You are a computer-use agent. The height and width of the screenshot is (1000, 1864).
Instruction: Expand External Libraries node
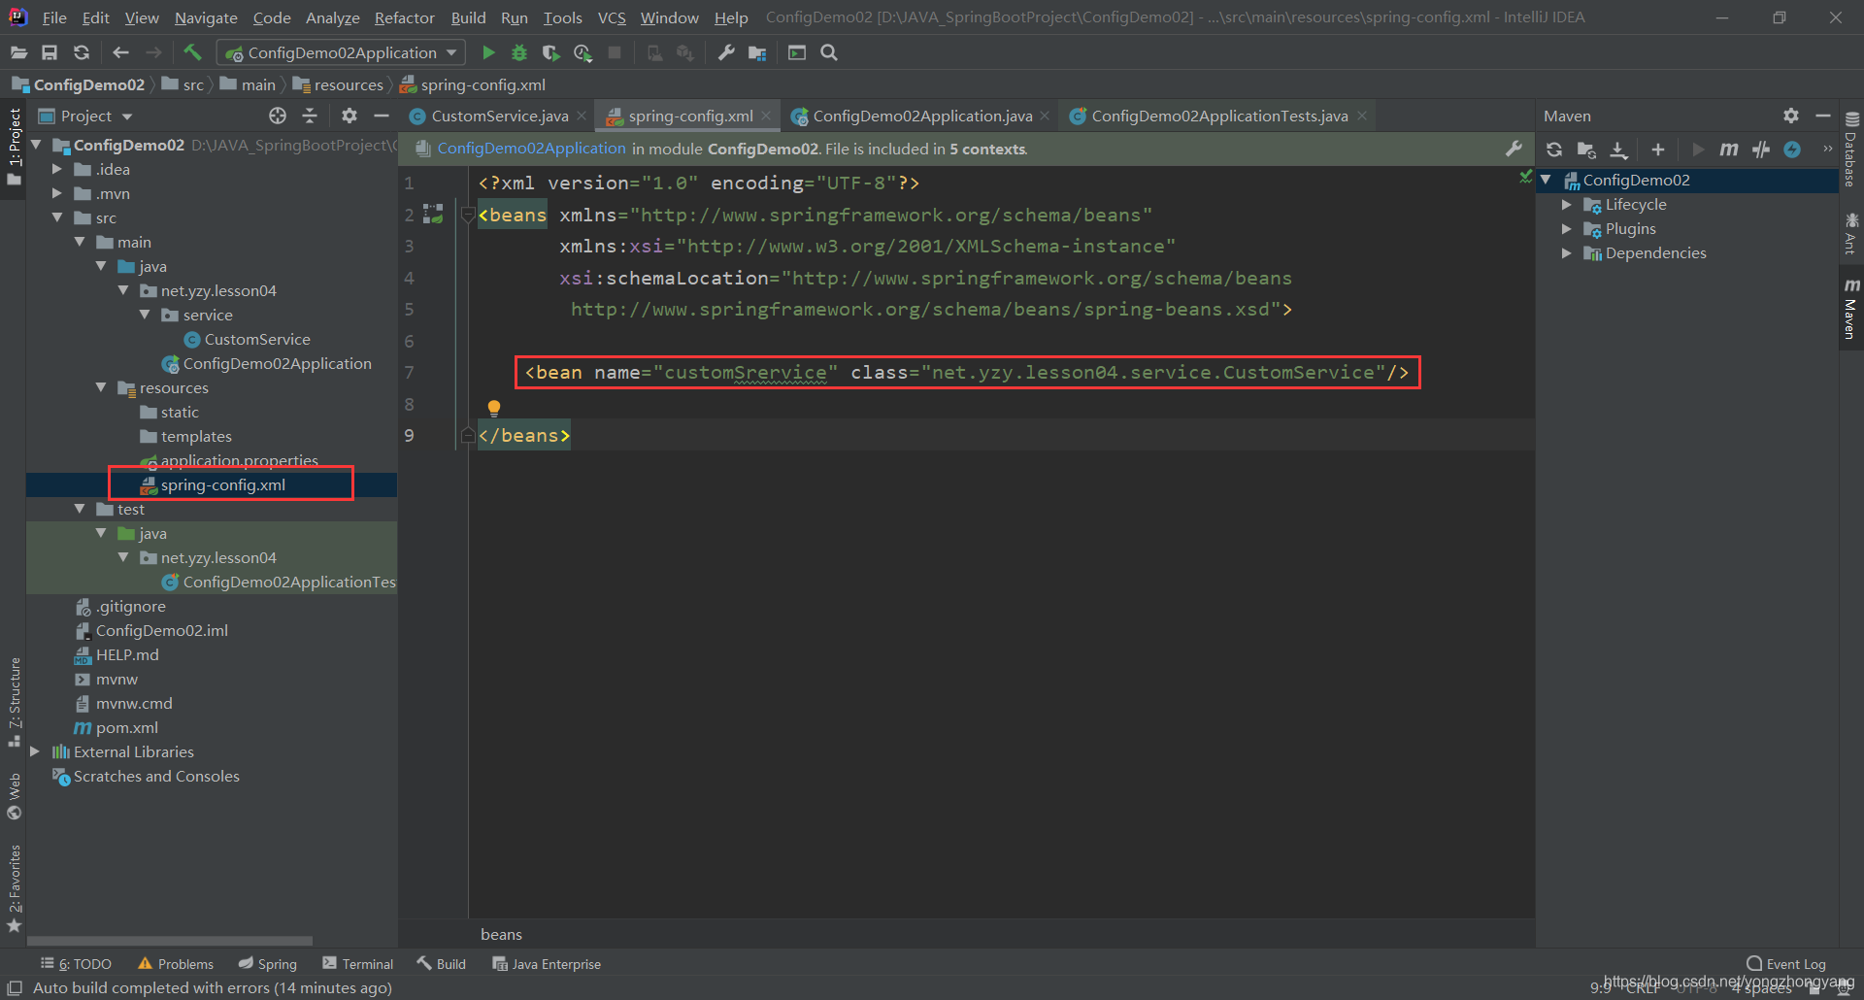tap(35, 751)
